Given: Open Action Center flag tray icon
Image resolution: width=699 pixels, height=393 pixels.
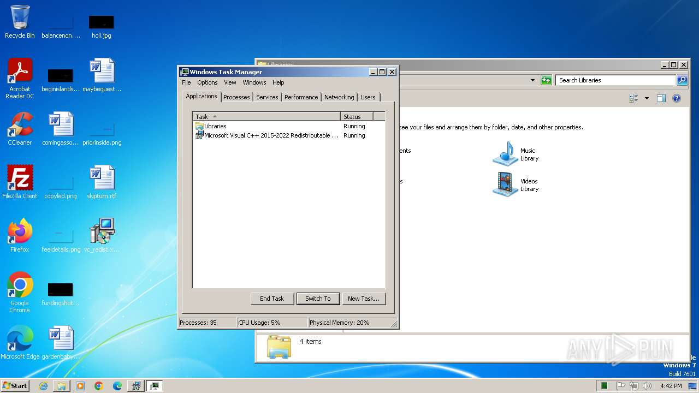Looking at the screenshot, I should [x=621, y=386].
